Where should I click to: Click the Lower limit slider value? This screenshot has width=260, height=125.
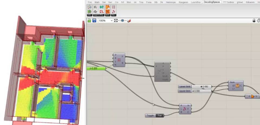[201, 87]
